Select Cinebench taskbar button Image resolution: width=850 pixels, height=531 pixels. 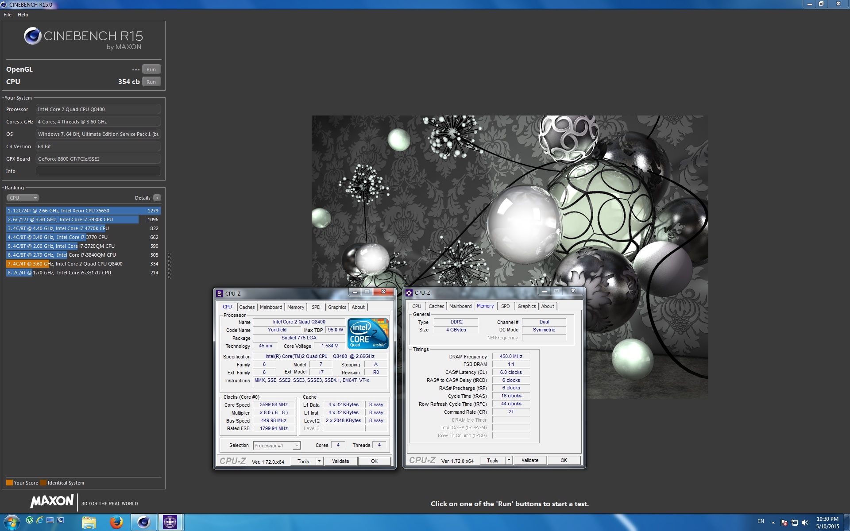click(143, 523)
